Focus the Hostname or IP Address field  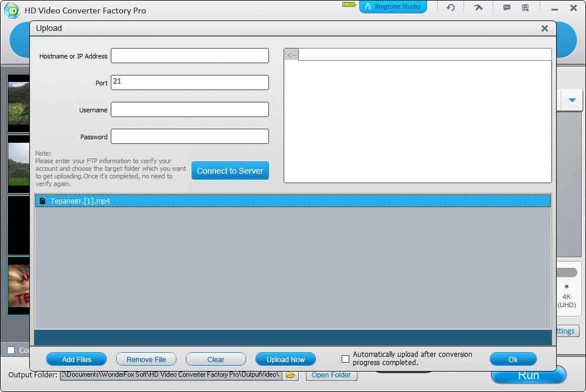tap(189, 56)
